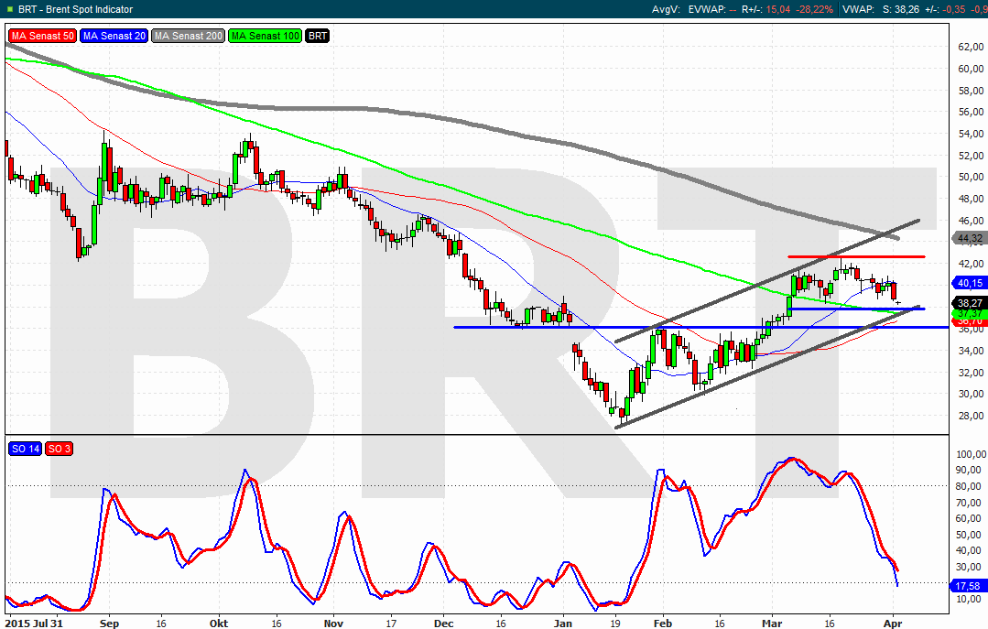Click the 'Dec' date axis label

click(x=443, y=624)
